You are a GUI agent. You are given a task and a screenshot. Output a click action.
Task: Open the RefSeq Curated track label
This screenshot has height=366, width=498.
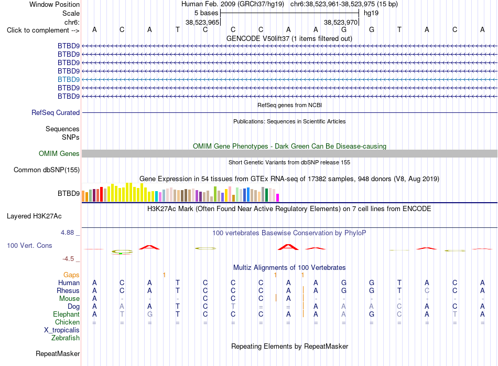tap(56, 113)
